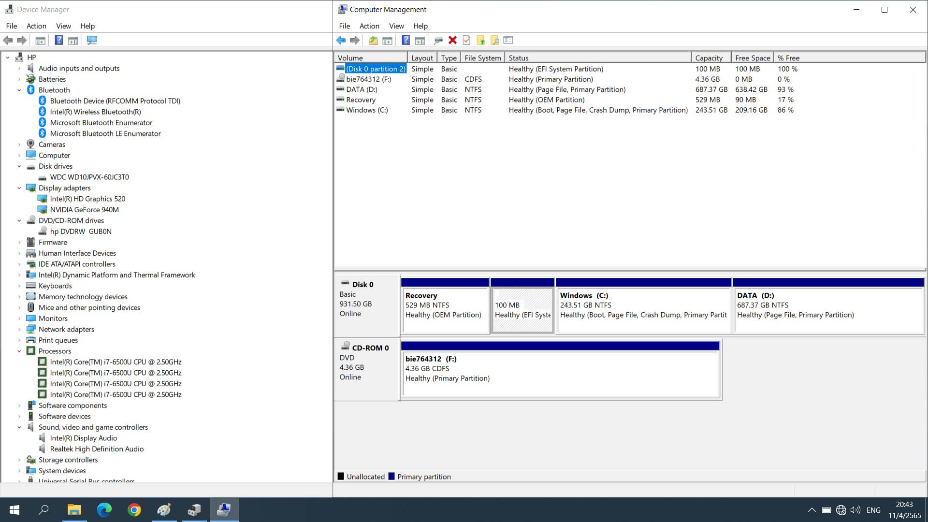Click the battery icon in system tray
928x522 pixels.
(x=826, y=510)
